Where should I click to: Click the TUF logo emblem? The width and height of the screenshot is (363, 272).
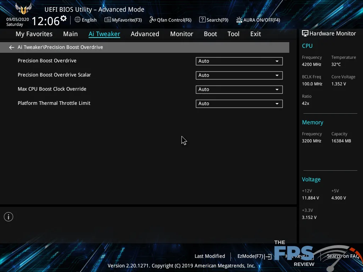(x=23, y=8)
